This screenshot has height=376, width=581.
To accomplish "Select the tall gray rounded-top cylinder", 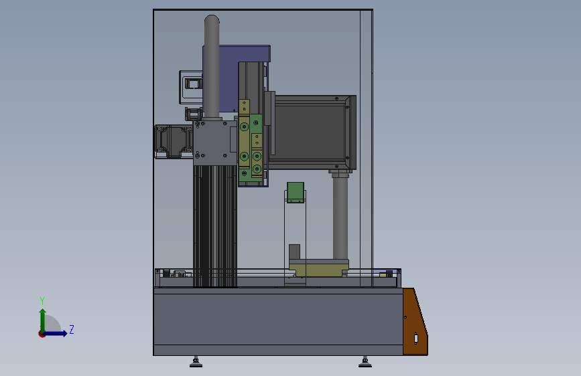I will coord(212,67).
